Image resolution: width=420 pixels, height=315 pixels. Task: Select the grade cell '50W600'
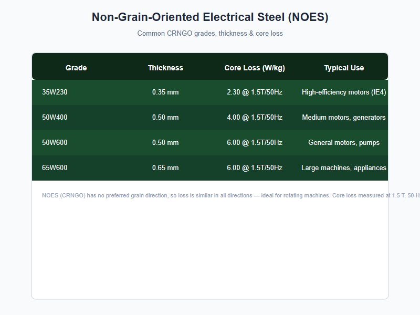tap(55, 142)
